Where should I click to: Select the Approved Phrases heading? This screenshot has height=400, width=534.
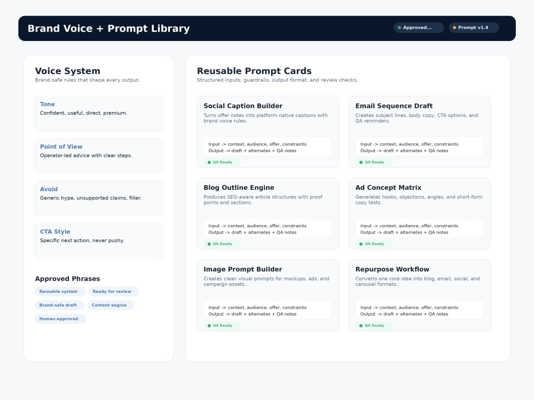click(x=67, y=279)
